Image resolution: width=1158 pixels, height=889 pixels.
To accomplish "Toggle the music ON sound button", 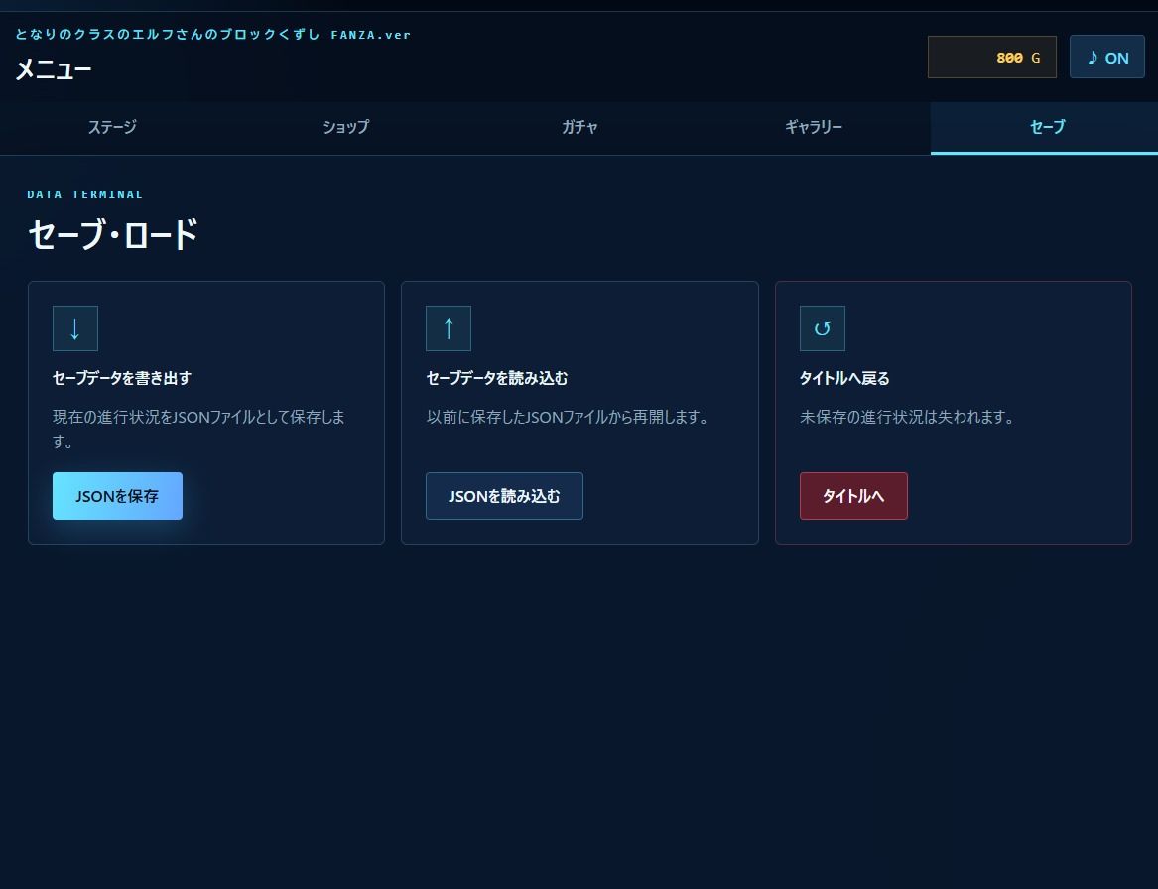I will (1107, 57).
